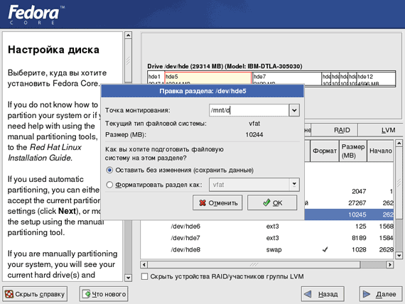Viewport: 405px width, 304px height.
Task: Click the Скрыть справку button
Action: click(35, 294)
